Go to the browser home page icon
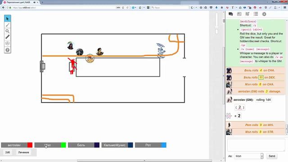 [222, 8]
